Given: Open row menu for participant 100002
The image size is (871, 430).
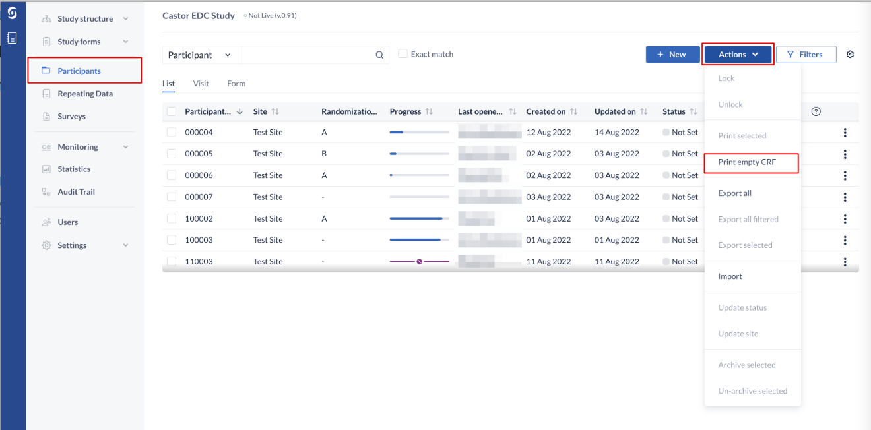Looking at the screenshot, I should point(845,219).
